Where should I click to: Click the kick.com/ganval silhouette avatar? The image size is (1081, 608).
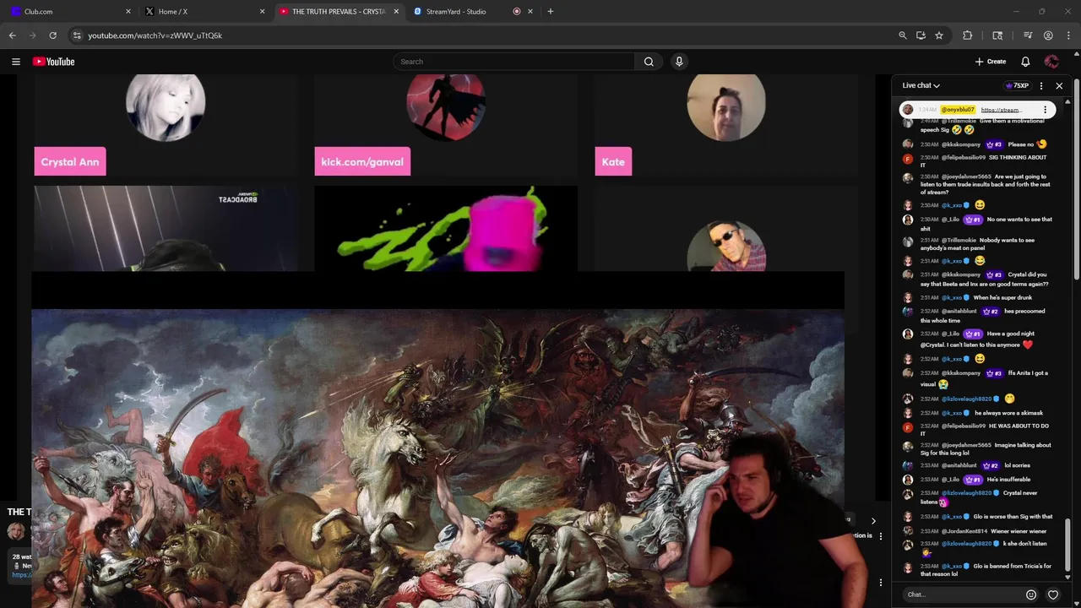coord(446,106)
